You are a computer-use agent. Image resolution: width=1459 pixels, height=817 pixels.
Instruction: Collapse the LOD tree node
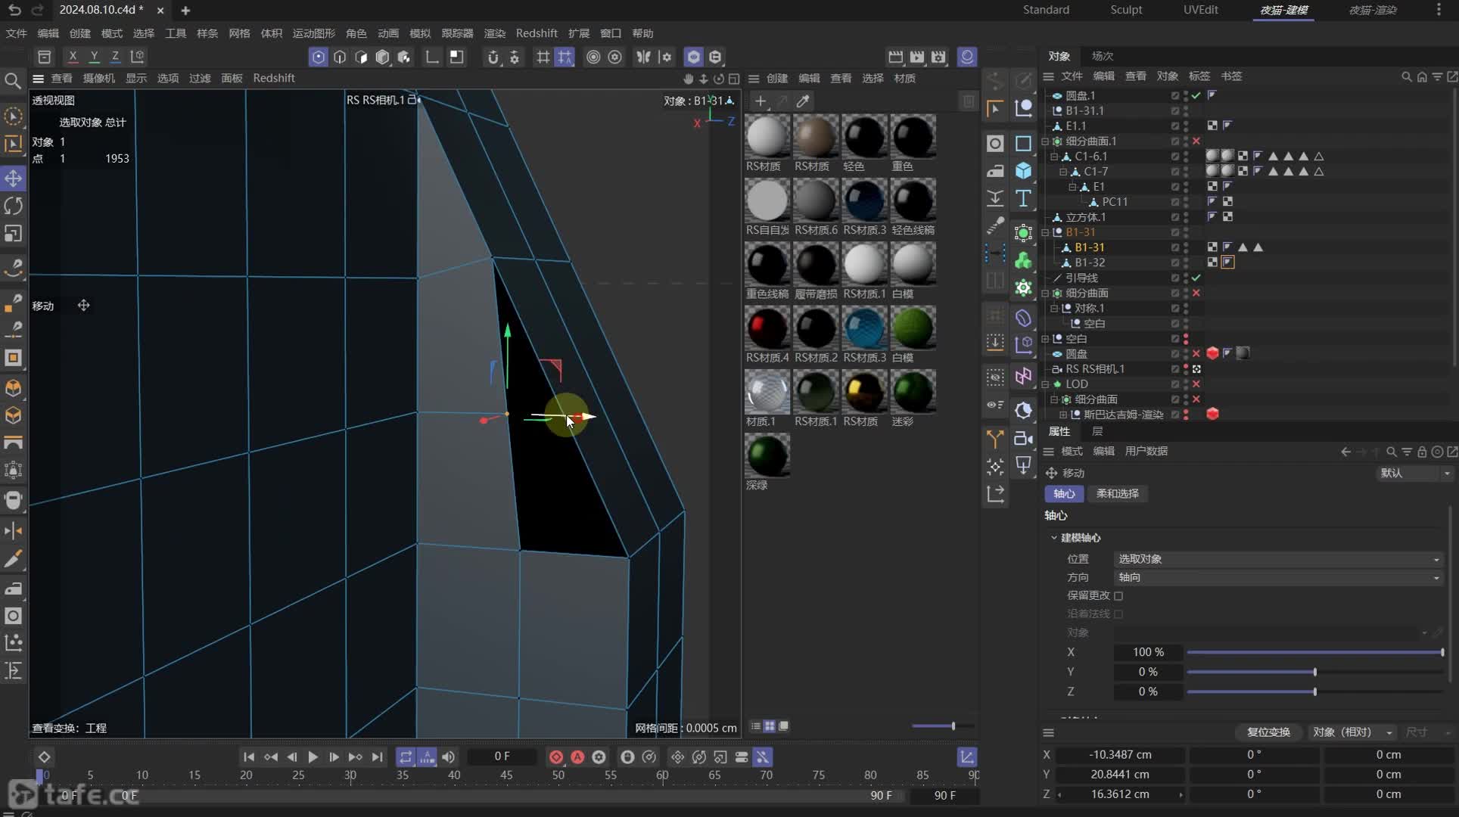click(1045, 384)
